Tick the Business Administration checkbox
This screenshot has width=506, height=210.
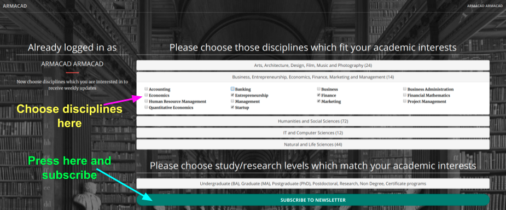coord(405,89)
